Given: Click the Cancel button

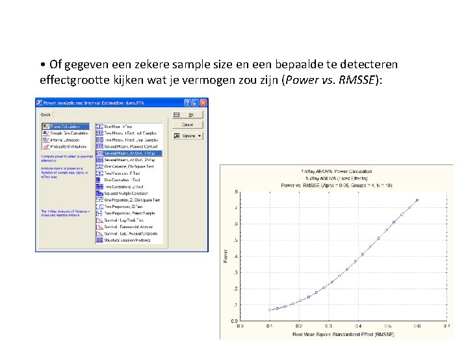Looking at the screenshot, I should pos(188,125).
